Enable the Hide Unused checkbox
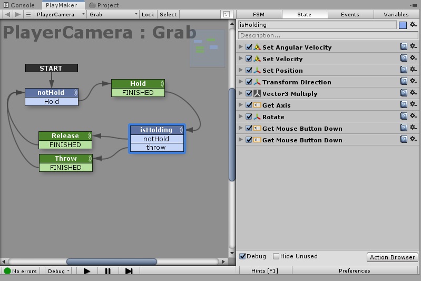 [276, 256]
